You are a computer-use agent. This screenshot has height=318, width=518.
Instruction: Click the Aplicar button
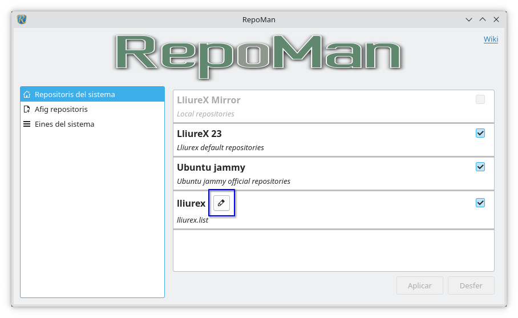[419, 285]
